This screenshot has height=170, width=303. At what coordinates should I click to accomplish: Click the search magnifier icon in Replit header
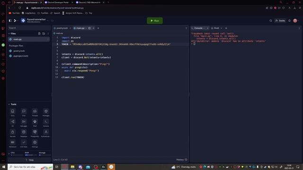(x=271, y=21)
